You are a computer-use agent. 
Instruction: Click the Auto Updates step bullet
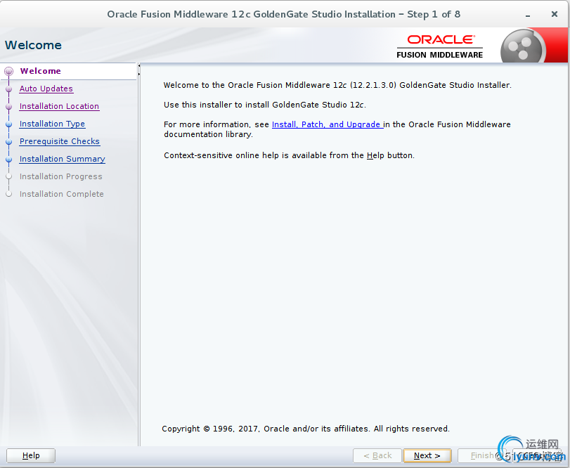(x=8, y=89)
